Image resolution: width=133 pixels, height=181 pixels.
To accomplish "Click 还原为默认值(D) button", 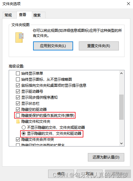I will click(106, 157).
